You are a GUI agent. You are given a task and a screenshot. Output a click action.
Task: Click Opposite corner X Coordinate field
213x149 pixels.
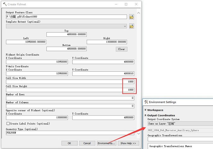(x=37, y=117)
